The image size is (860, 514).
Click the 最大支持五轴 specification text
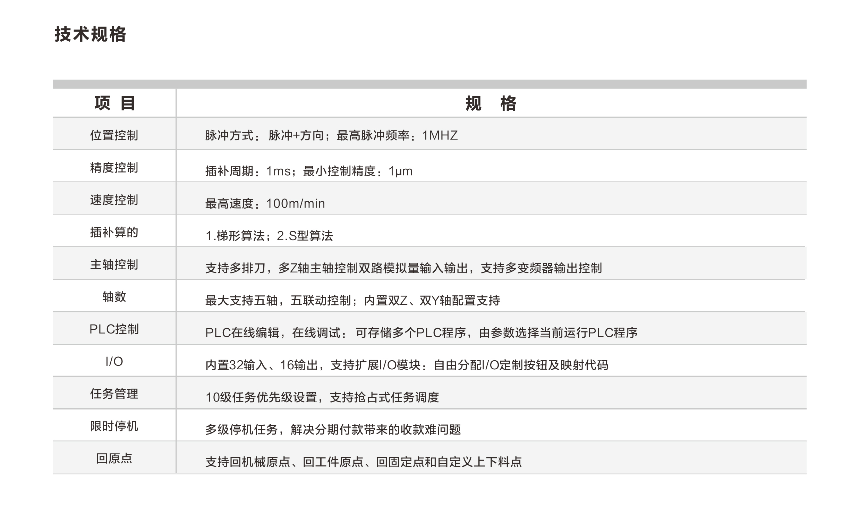pos(352,300)
